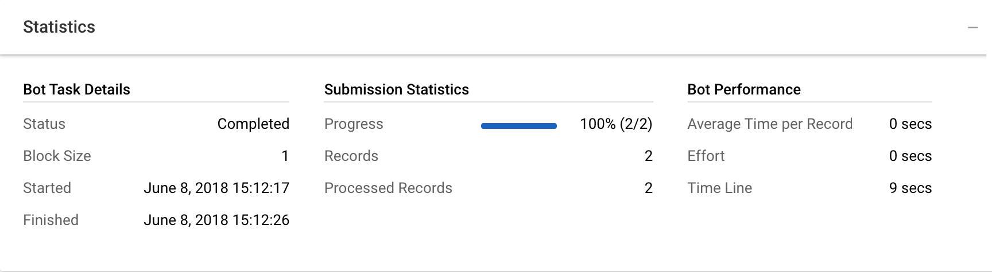Click the Finished timestamp June 8, 2018 15:12:26

(216, 220)
